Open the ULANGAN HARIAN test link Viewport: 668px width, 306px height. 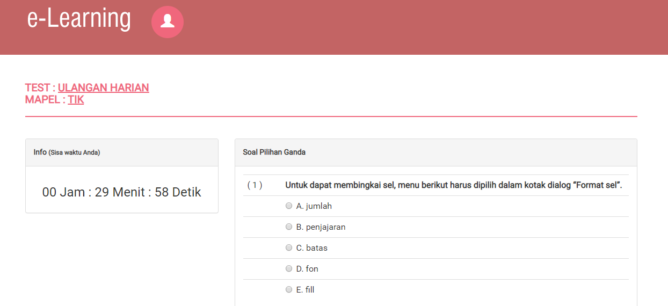click(x=104, y=88)
